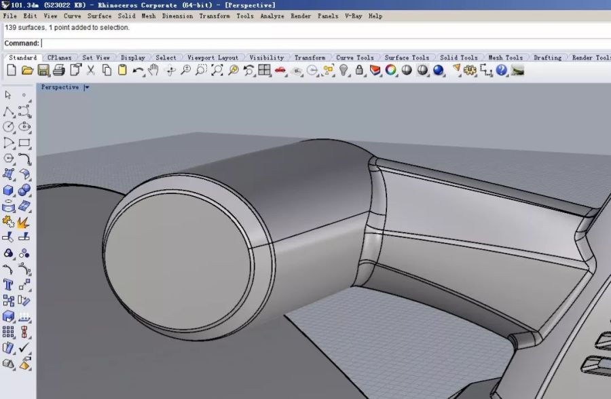Open the Transform menu in menu bar
Screen dimensions: 611x399
(x=215, y=16)
